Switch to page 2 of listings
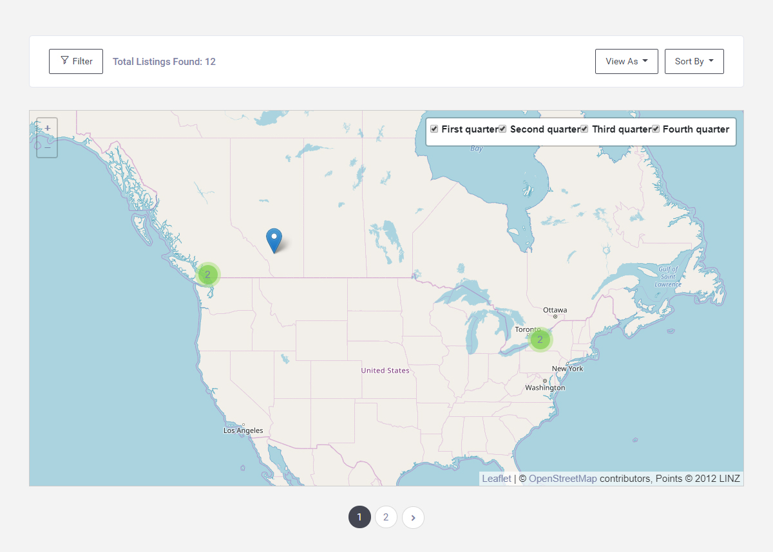This screenshot has height=552, width=773. point(386,517)
